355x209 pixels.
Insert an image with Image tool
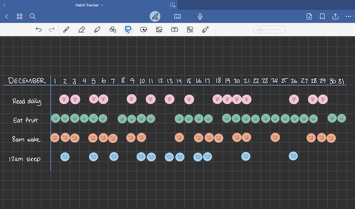click(x=159, y=30)
